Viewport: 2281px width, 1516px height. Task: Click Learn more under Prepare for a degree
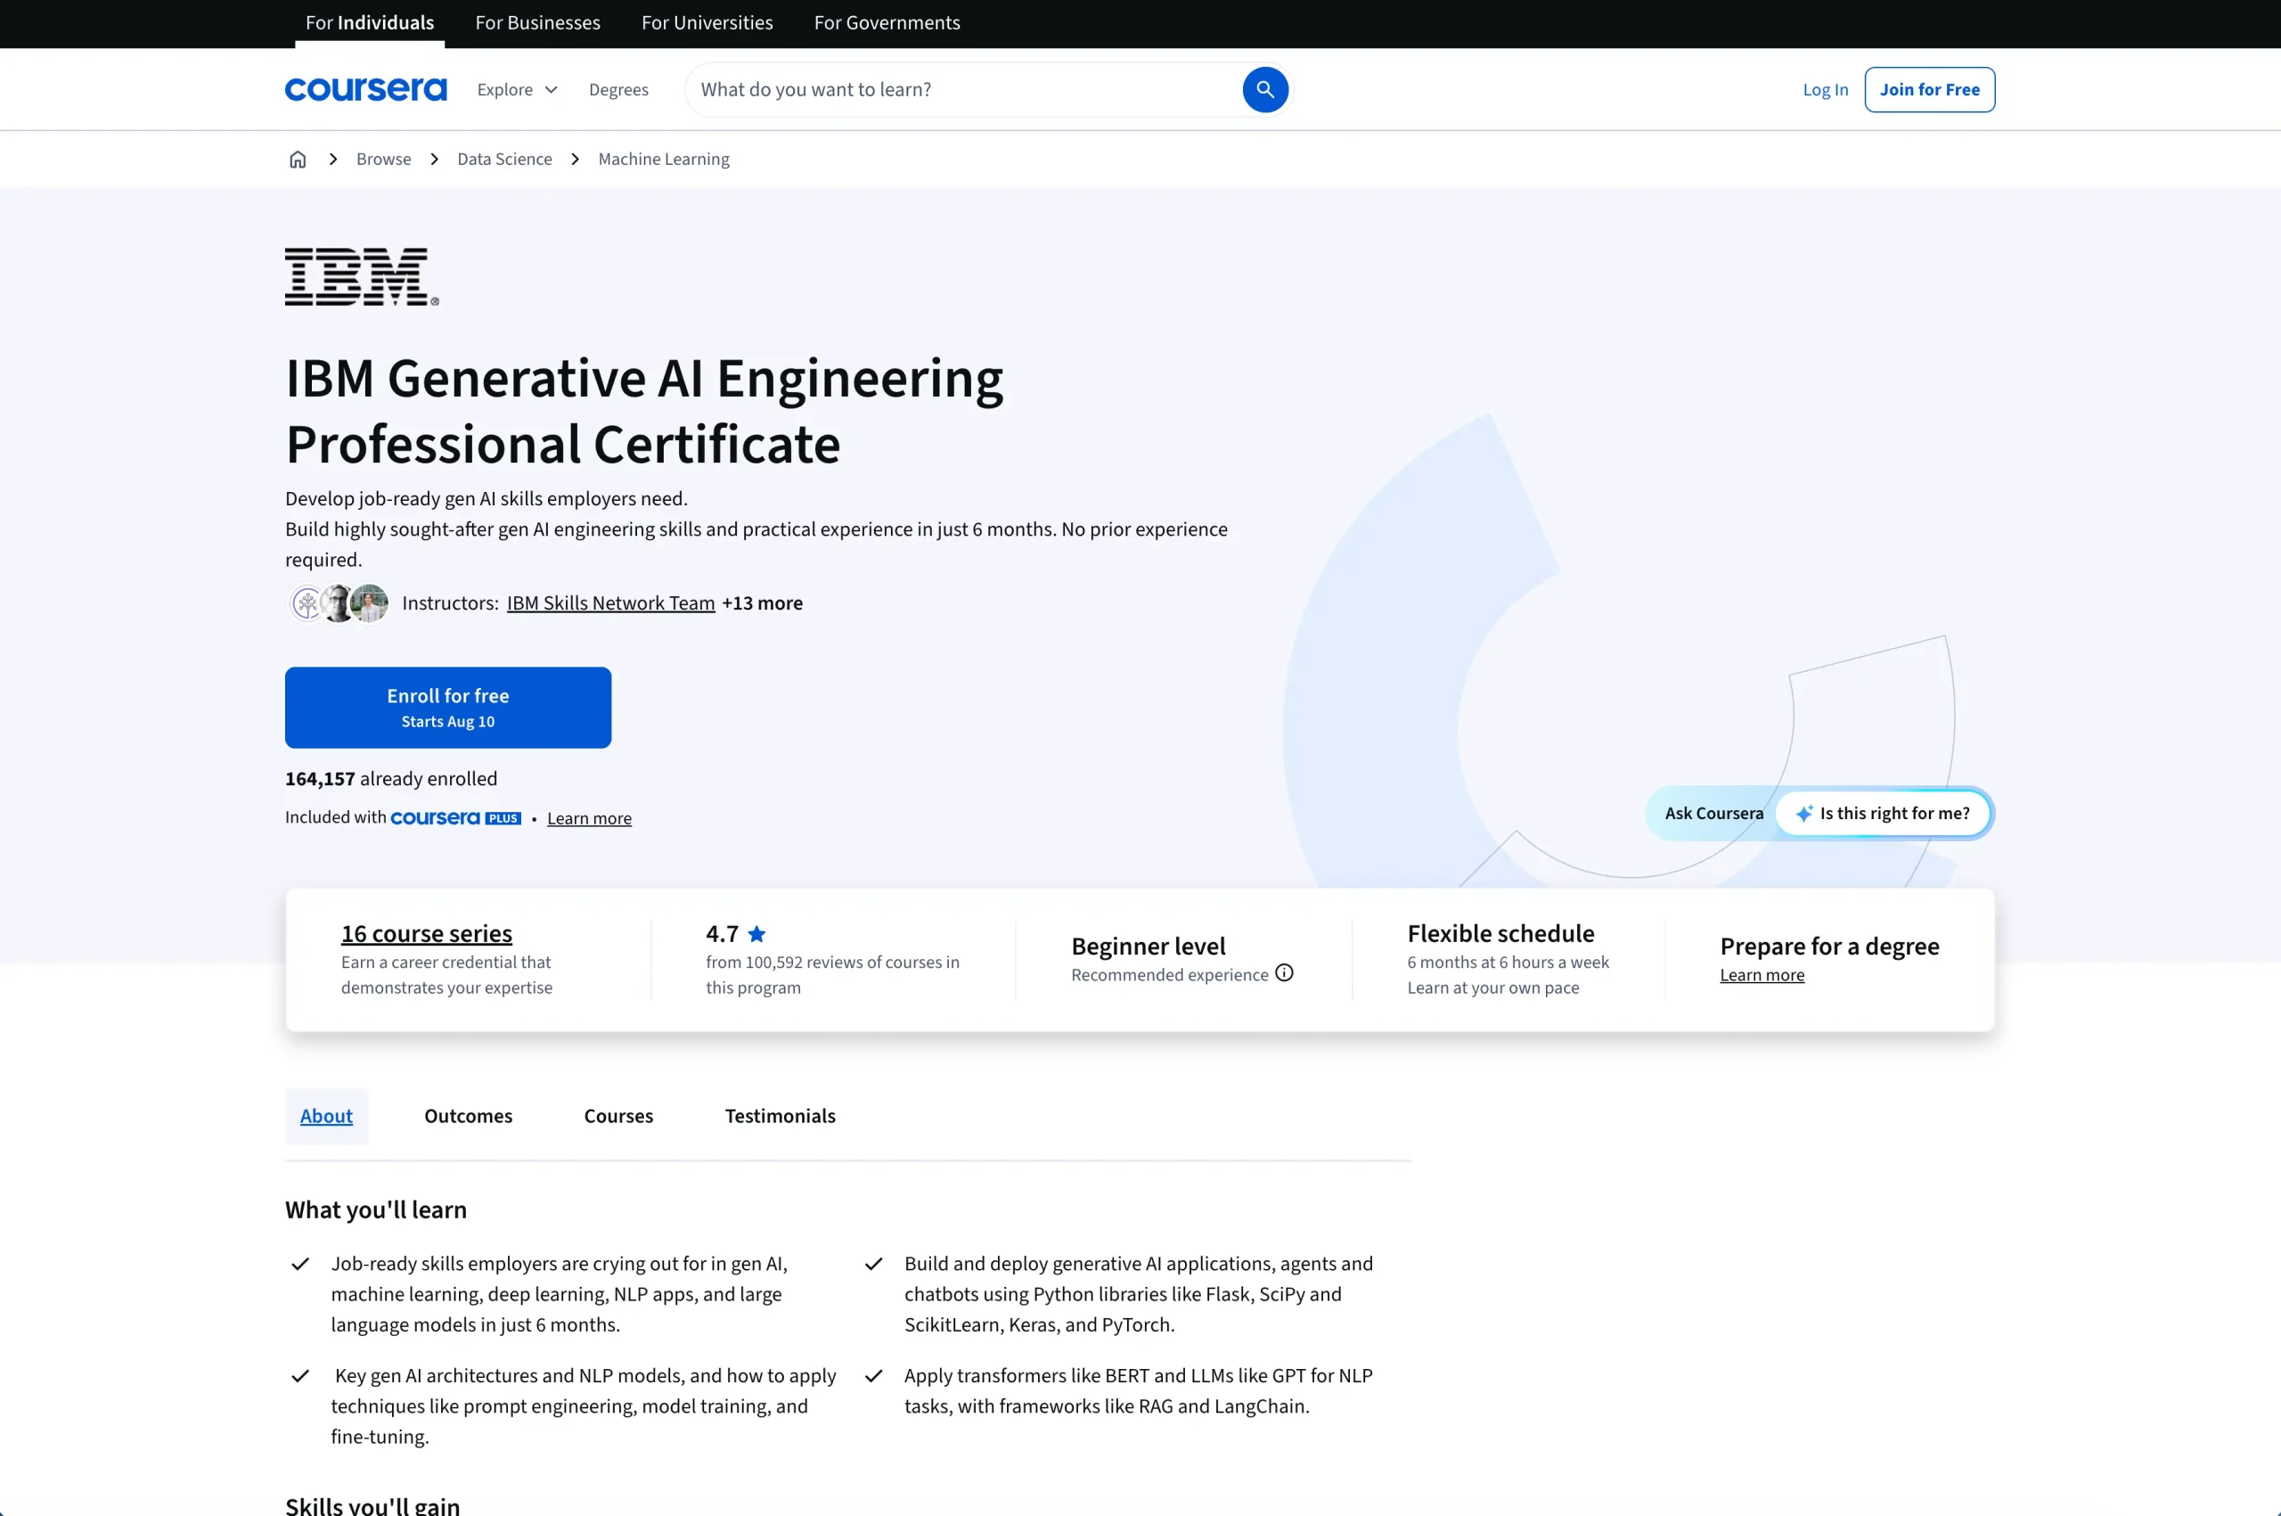1761,975
